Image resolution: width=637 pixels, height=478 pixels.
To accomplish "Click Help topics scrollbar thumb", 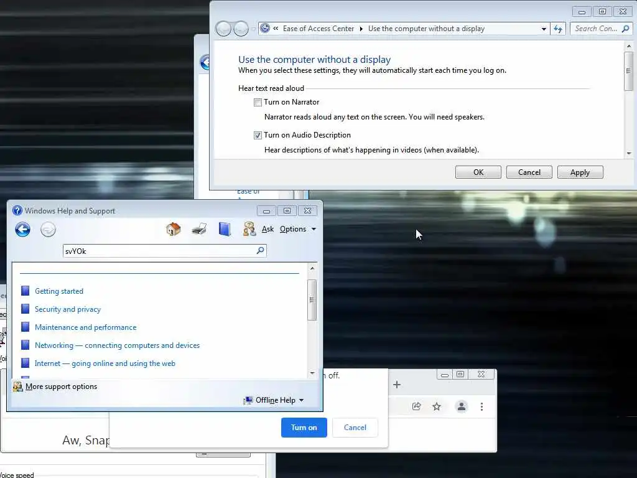I will tap(312, 300).
